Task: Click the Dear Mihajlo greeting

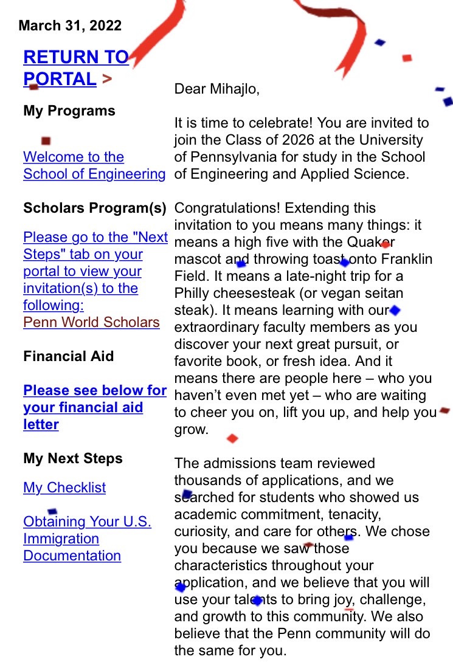Action: [216, 89]
